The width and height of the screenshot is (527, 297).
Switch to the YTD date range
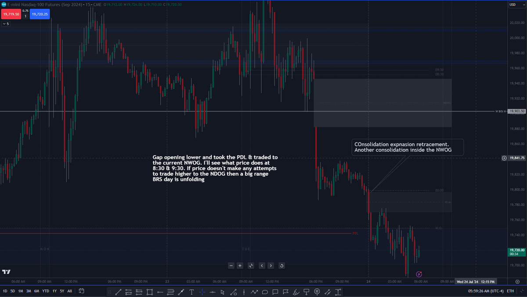coord(46,291)
